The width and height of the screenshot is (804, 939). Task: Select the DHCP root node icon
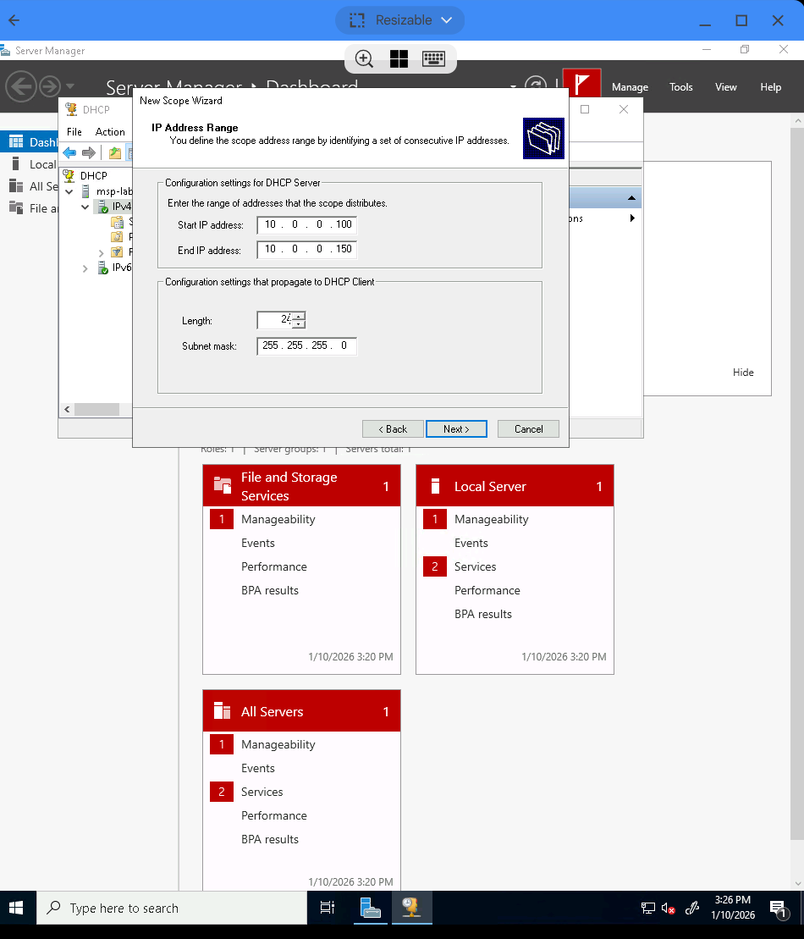[x=69, y=175]
